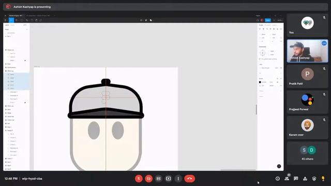The image size is (331, 186).
Task: Click the Use as mask icon
Action: click(146, 20)
